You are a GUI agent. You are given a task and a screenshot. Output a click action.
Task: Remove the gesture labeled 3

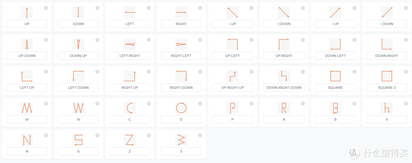(200, 136)
